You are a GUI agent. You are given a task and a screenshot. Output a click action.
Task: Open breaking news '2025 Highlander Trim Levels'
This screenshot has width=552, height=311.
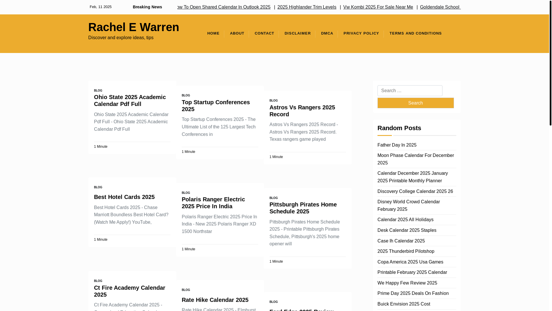coord(307,7)
